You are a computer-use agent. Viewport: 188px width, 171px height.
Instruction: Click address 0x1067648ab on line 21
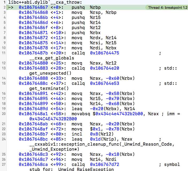(x=33, y=124)
